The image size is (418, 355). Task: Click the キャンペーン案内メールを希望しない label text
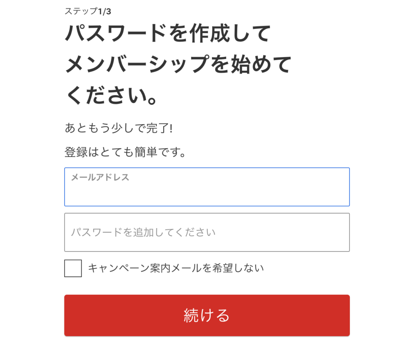(176, 268)
